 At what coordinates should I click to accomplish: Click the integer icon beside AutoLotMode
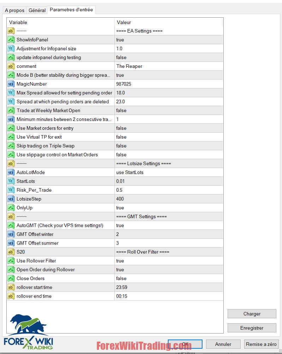tap(11, 172)
